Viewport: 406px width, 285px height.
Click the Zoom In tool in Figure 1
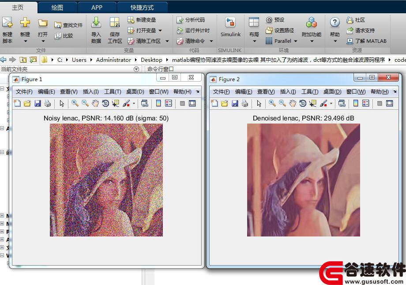[75, 103]
